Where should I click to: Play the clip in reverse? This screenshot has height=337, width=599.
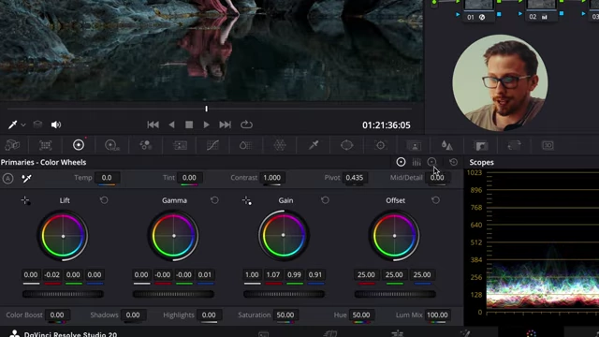click(x=171, y=125)
